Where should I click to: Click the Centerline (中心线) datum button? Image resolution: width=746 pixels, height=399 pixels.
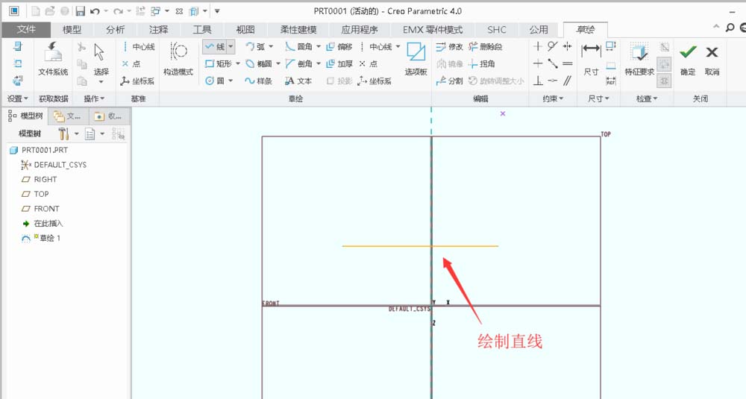[138, 46]
